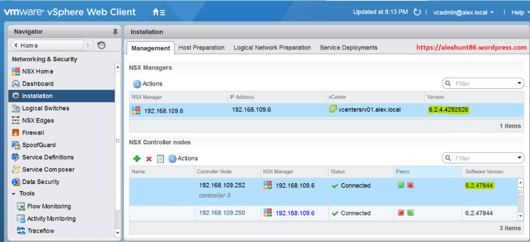Click red peer status square for 192.168.109.250

(x=401, y=213)
